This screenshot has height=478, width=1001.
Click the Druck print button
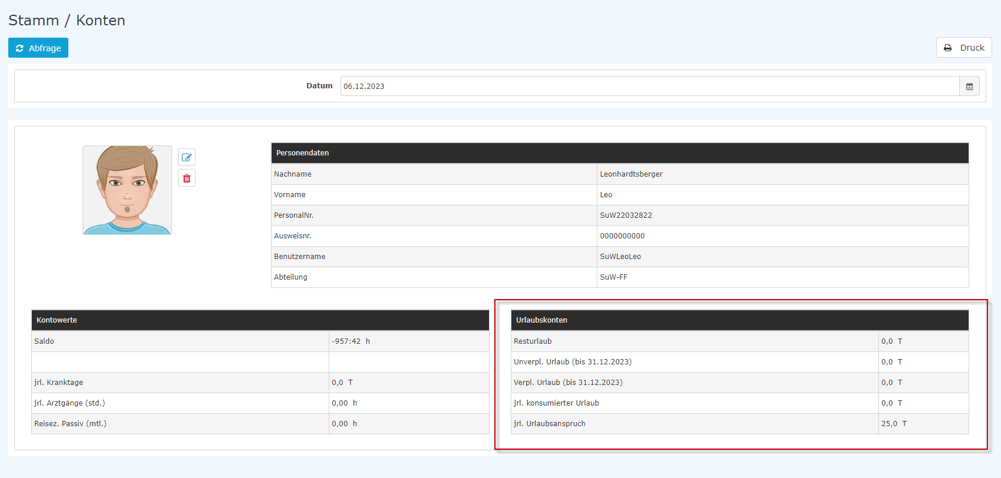click(x=964, y=48)
